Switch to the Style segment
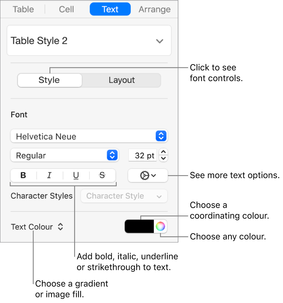 tap(49, 80)
